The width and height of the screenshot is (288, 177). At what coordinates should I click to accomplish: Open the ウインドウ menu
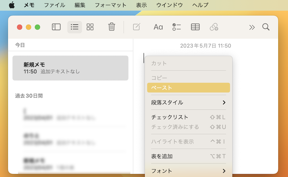tap(169, 5)
